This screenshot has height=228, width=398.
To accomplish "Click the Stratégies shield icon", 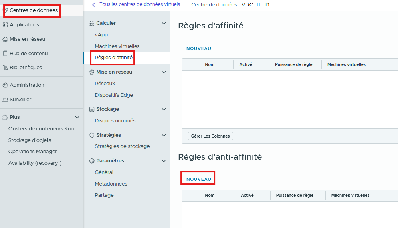I will pos(92,135).
